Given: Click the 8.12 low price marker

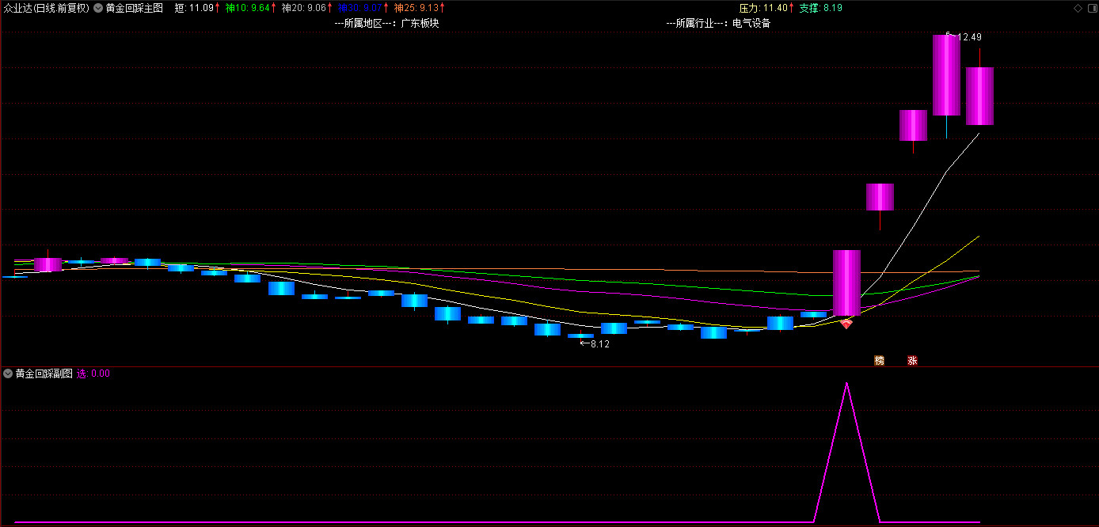Looking at the screenshot, I should point(599,344).
